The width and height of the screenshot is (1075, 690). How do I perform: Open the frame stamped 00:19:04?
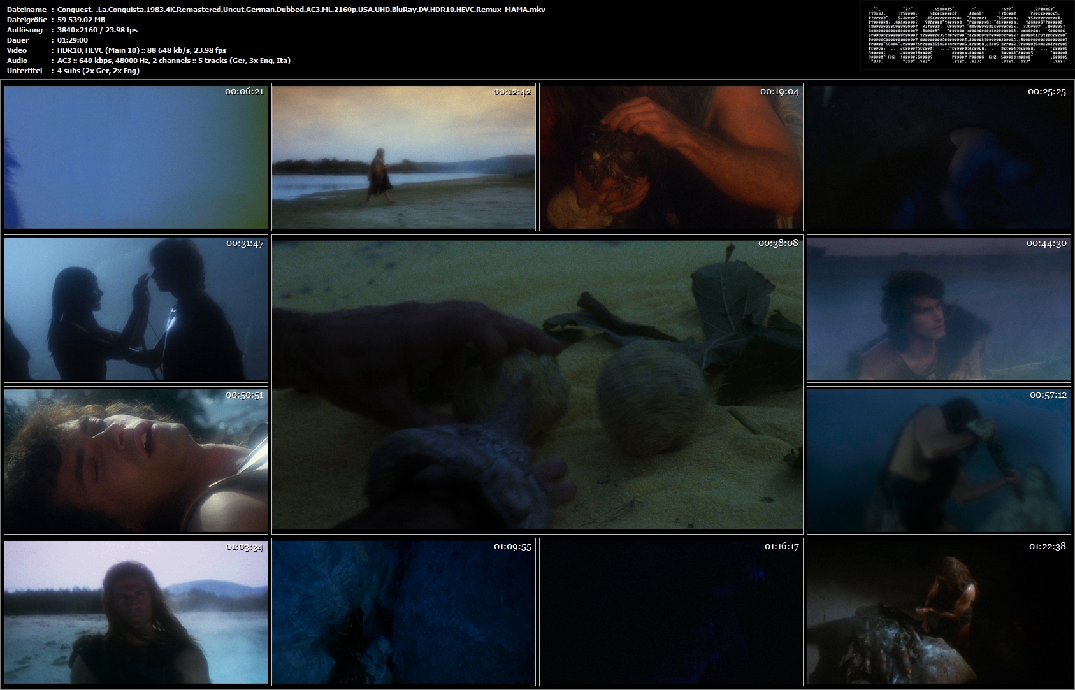(x=671, y=157)
